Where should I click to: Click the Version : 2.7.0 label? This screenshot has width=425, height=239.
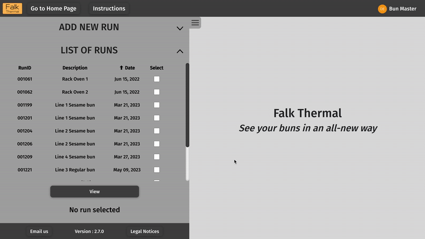coord(89,232)
